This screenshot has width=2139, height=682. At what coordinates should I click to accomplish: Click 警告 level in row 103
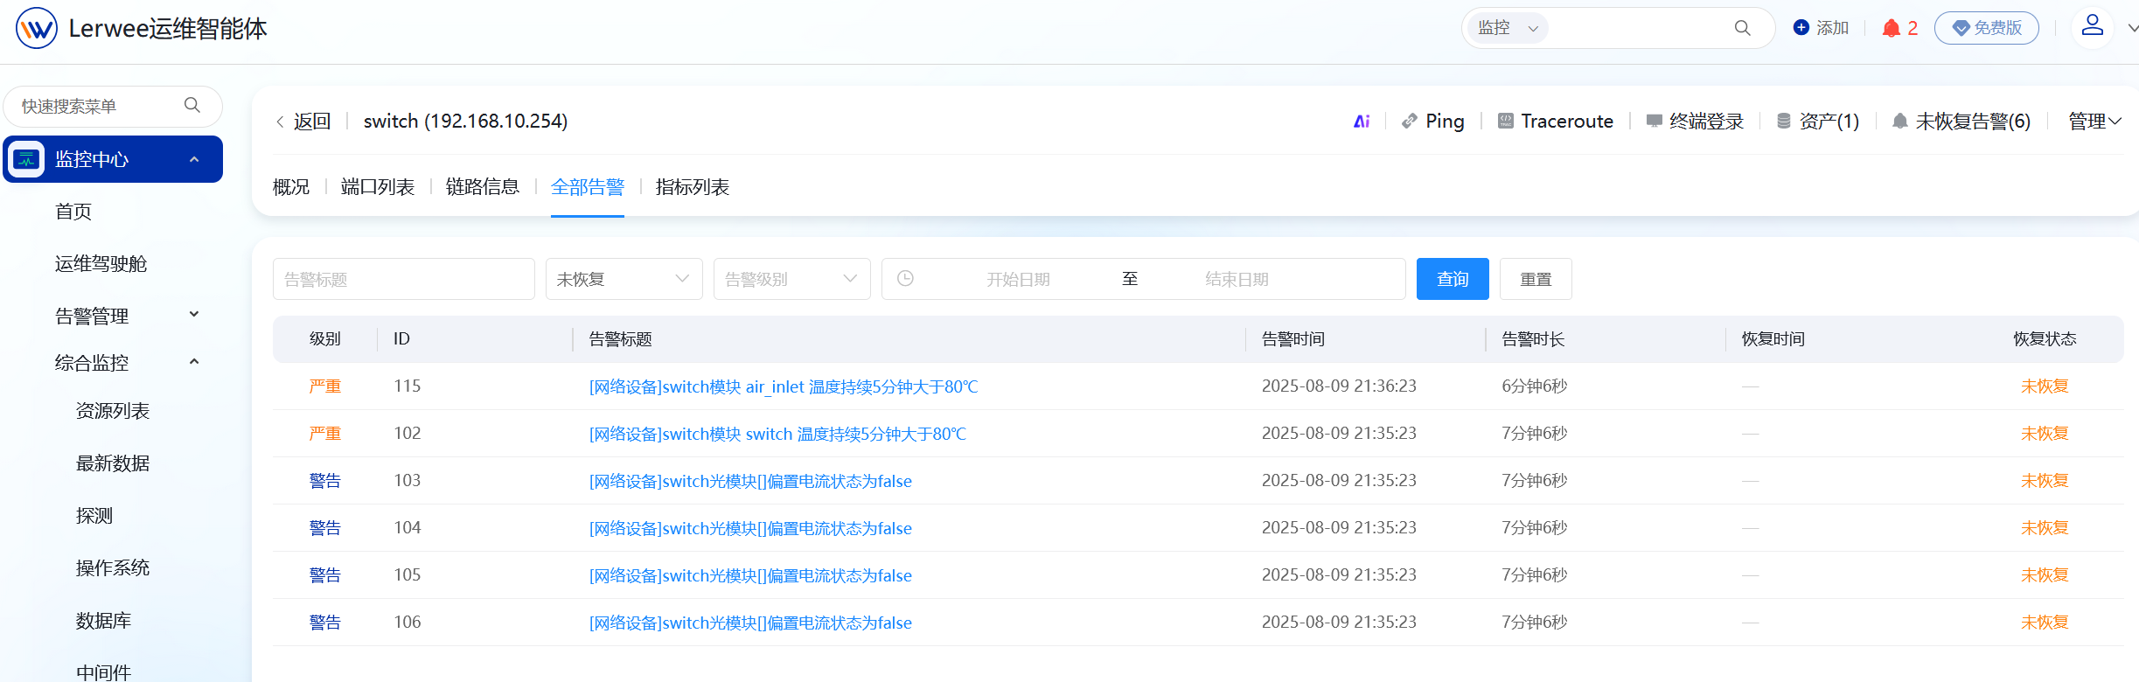click(x=325, y=481)
